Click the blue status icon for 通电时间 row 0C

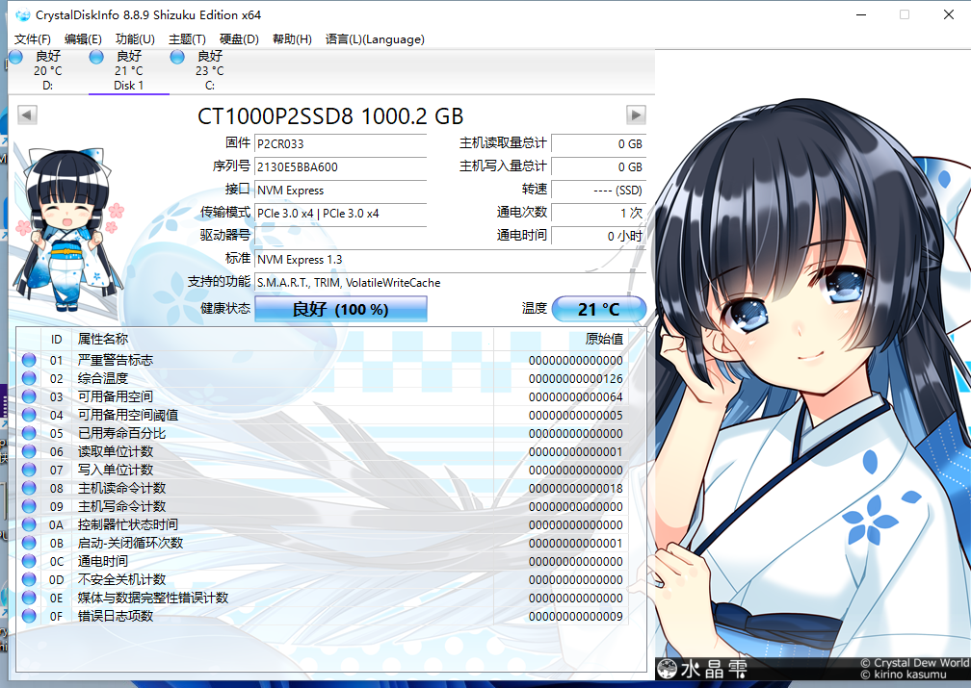tap(29, 561)
